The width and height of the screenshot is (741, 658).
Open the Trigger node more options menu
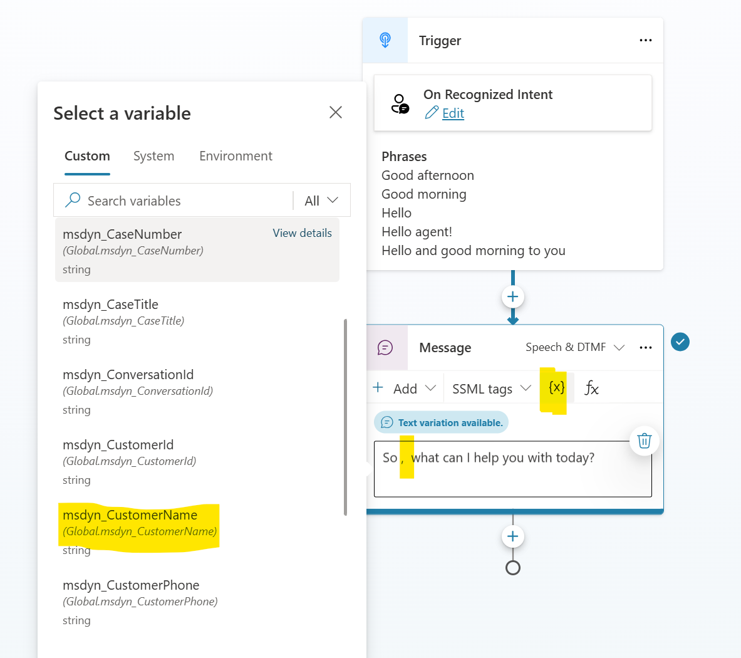[646, 40]
